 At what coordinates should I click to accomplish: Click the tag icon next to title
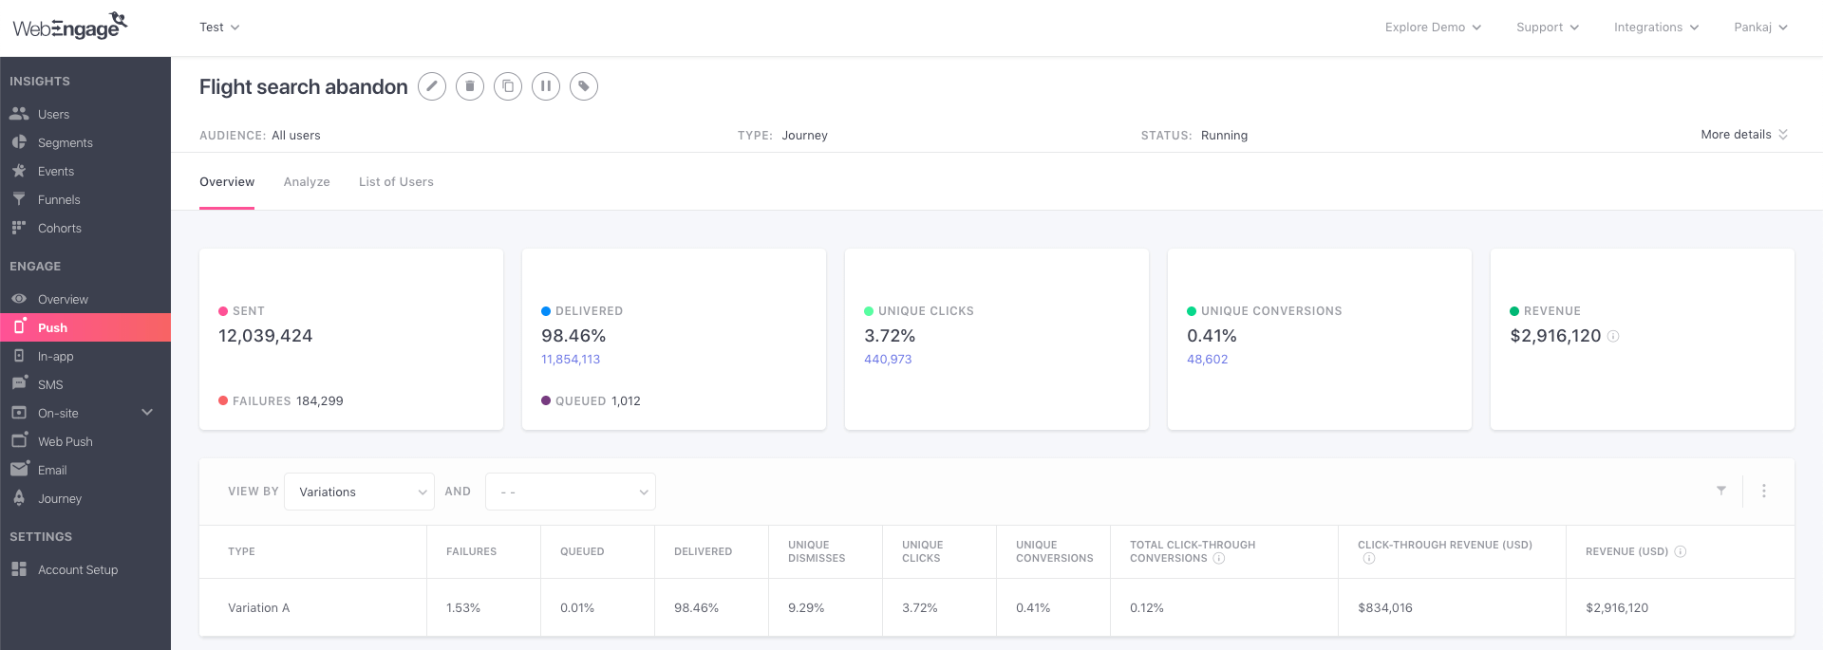[x=584, y=86]
